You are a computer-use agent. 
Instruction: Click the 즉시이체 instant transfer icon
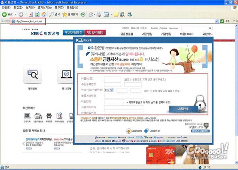click(x=66, y=74)
